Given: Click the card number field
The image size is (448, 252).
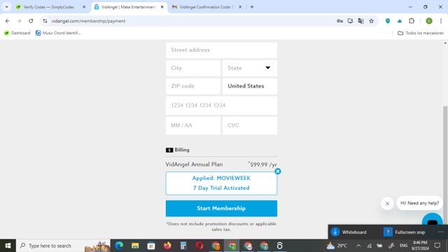Looking at the screenshot, I should pos(221,106).
